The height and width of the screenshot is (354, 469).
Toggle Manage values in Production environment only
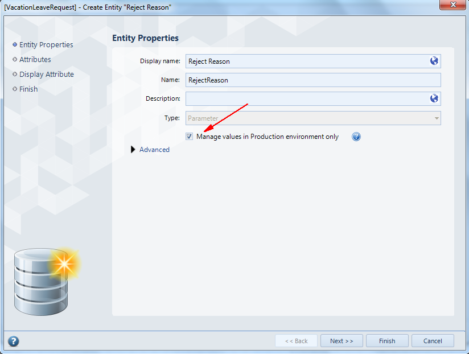[189, 137]
